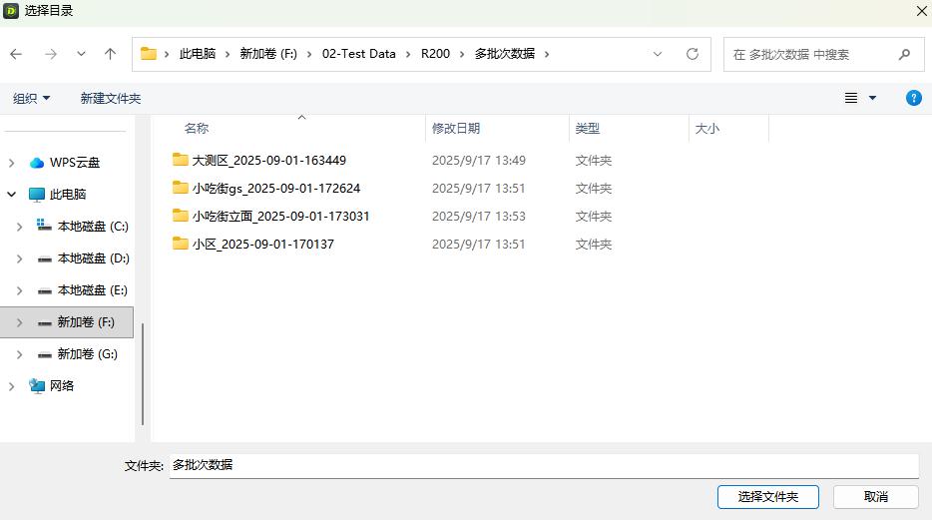
Task: Expand 本地磁盘 (D:) node
Action: point(20,259)
